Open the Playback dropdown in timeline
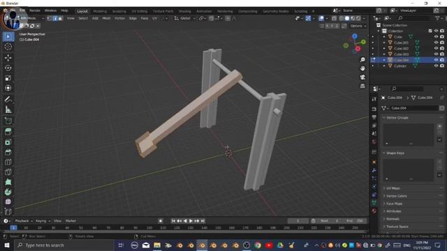447x251 pixels. [24, 221]
